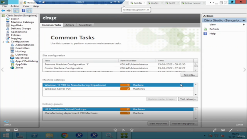Click the Administrators node icon
This screenshot has height=139, width=247.
(12, 45)
